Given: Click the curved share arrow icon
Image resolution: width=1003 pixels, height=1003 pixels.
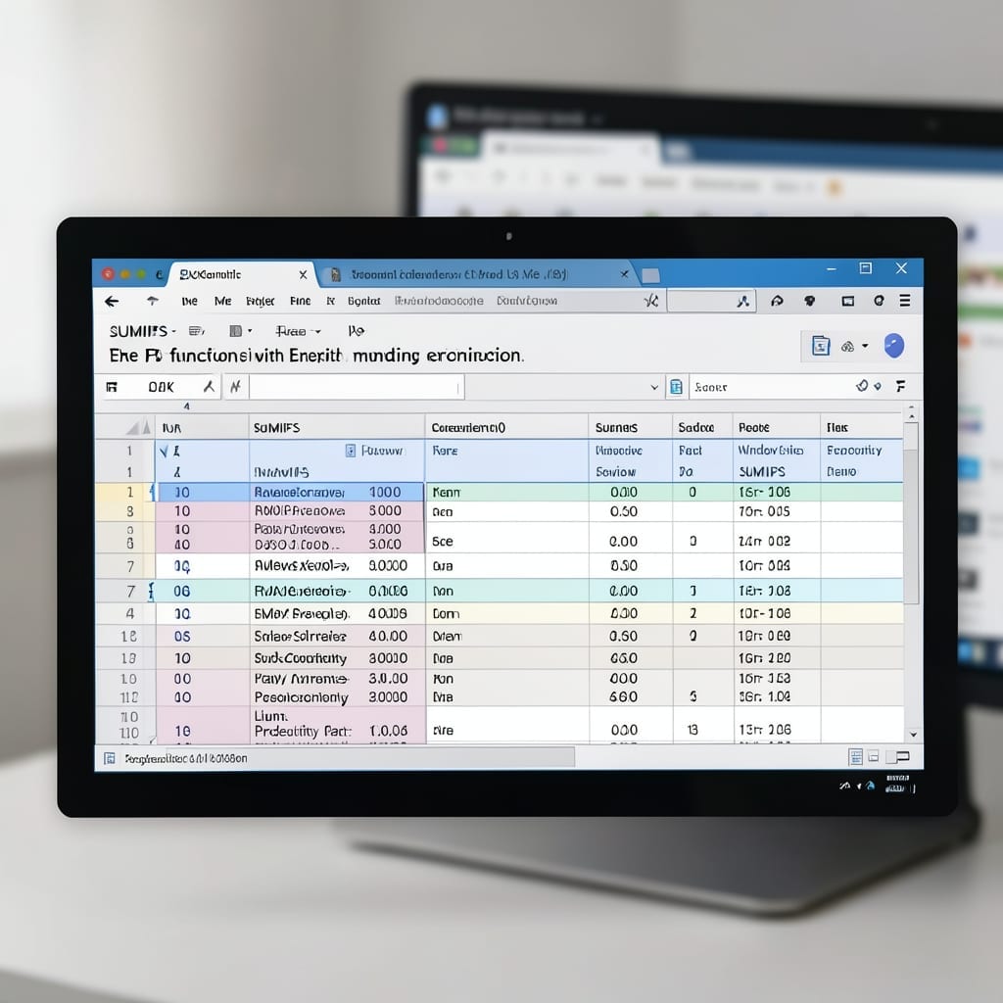Looking at the screenshot, I should pyautogui.click(x=777, y=301).
